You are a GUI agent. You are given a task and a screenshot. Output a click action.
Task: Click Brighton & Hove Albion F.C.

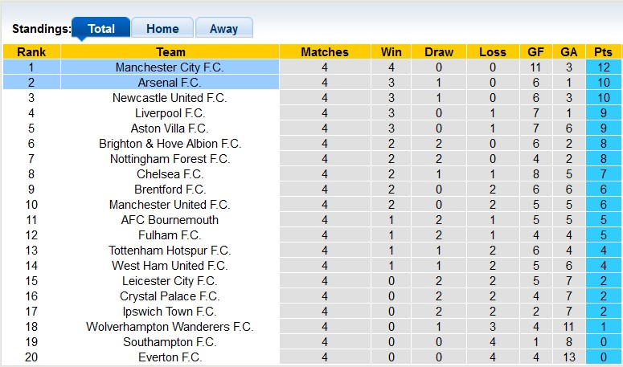170,144
